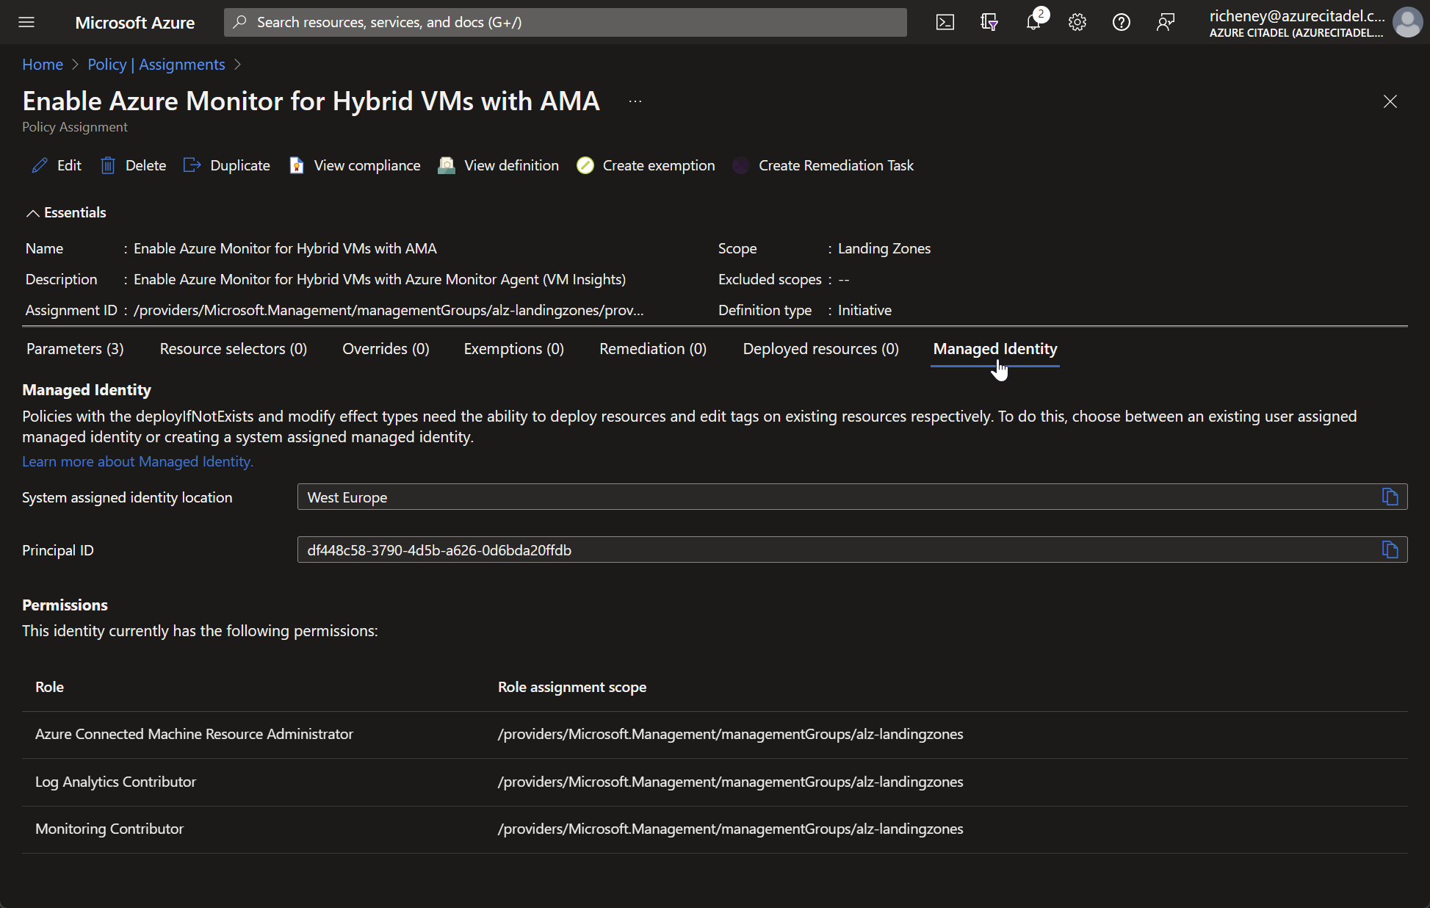Open the Cloud Shell icon
Image resolution: width=1430 pixels, height=908 pixels.
pyautogui.click(x=945, y=22)
